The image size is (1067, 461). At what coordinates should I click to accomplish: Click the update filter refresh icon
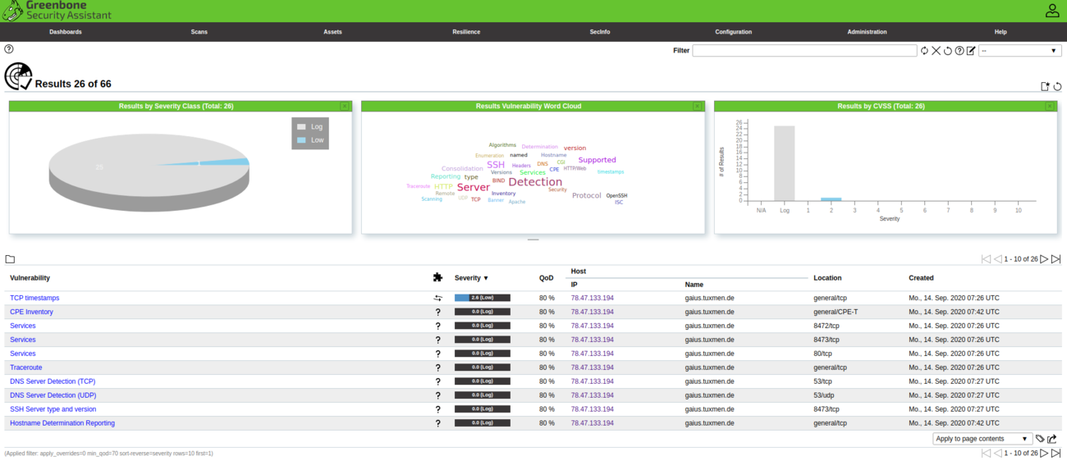(924, 51)
